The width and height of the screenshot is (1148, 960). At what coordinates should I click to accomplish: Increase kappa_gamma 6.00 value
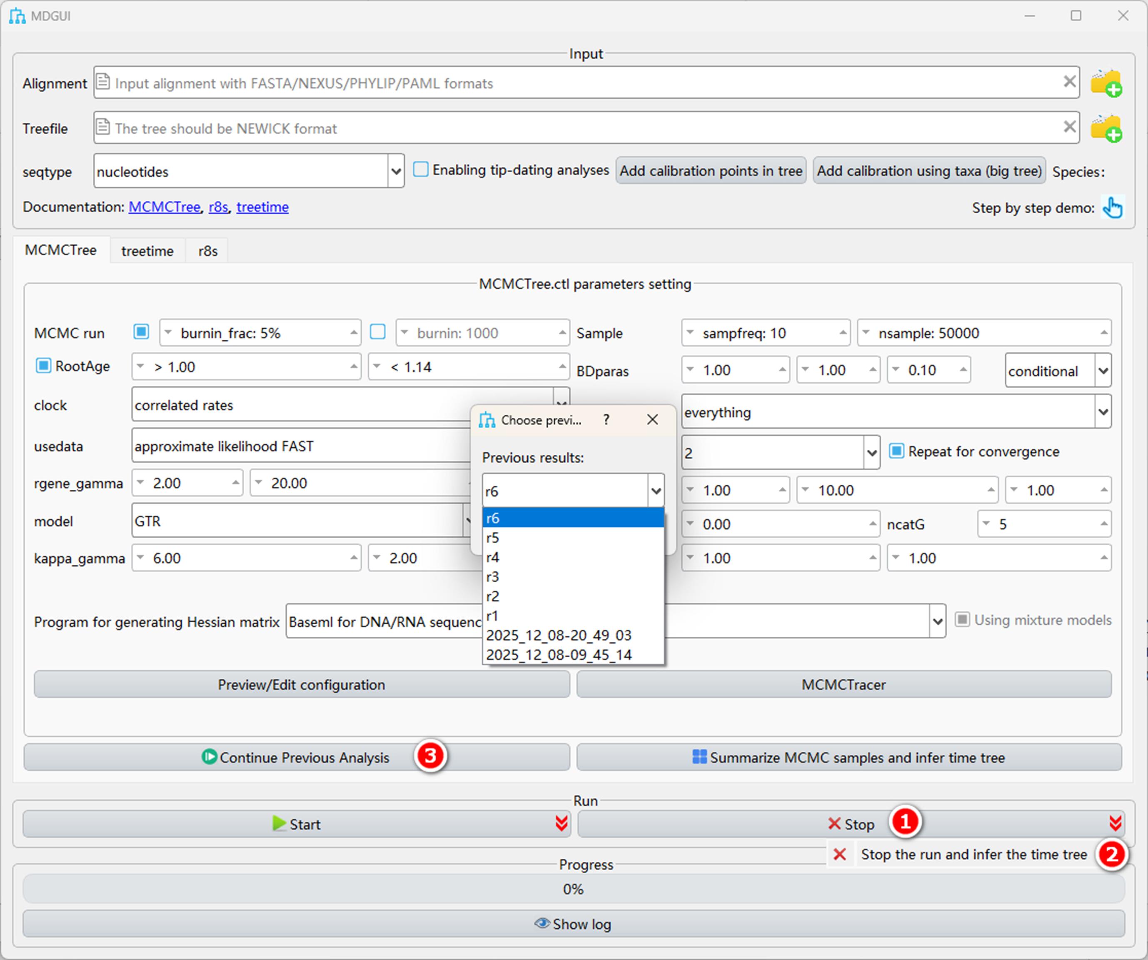click(354, 558)
